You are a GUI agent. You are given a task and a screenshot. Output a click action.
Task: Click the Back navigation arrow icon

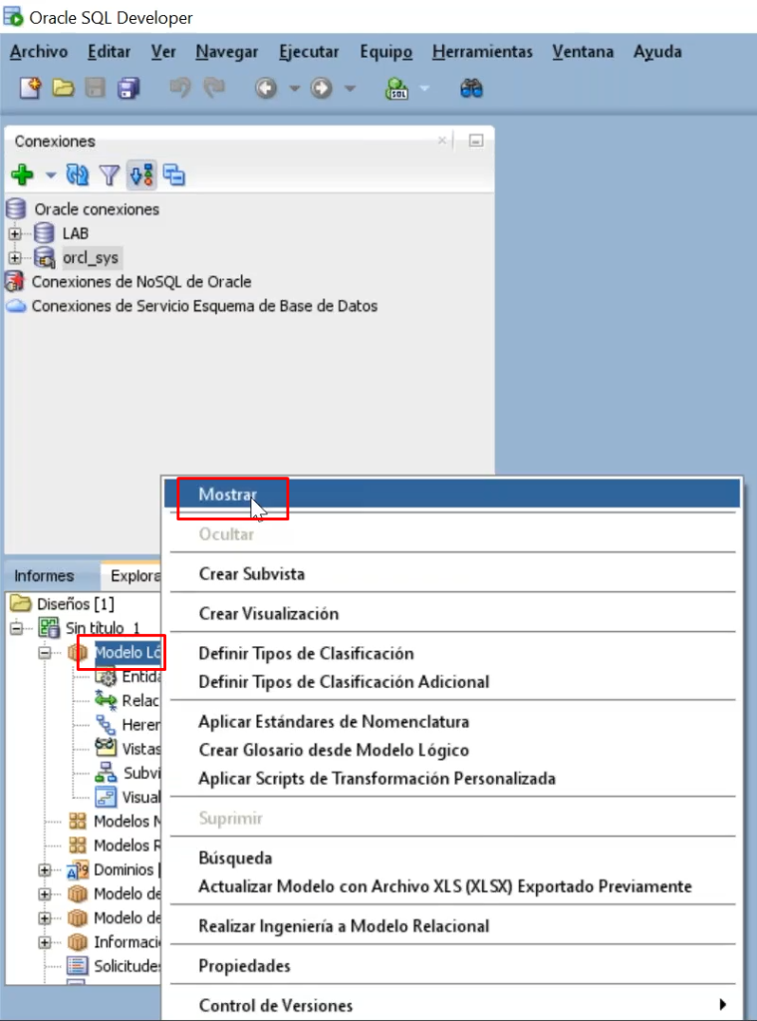click(265, 88)
